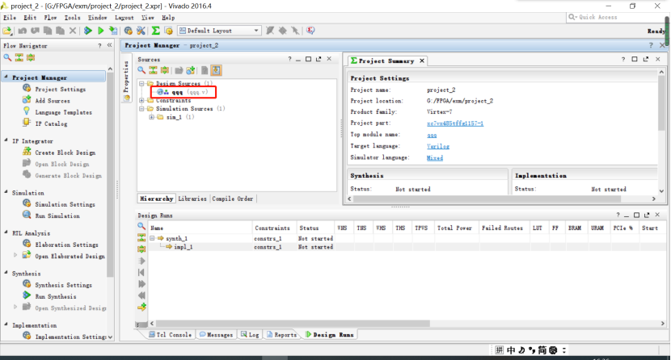This screenshot has height=360, width=671.
Task: Open the Properties vertical side tab
Action: tap(126, 77)
